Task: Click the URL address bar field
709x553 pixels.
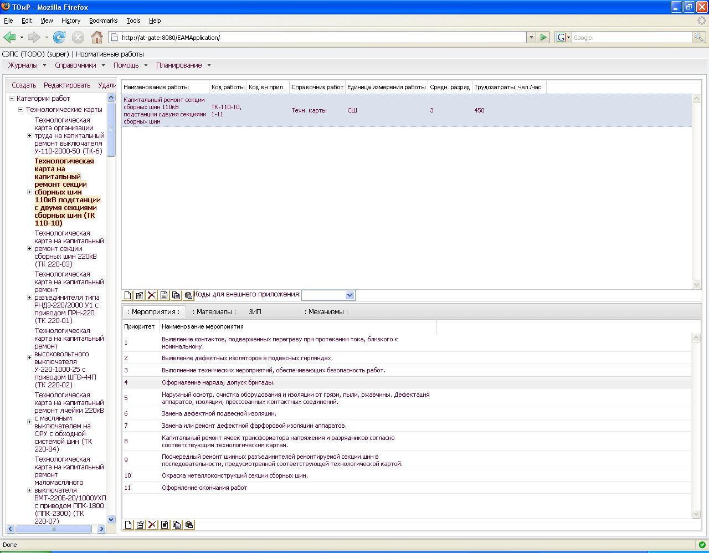Action: pyautogui.click(x=317, y=38)
